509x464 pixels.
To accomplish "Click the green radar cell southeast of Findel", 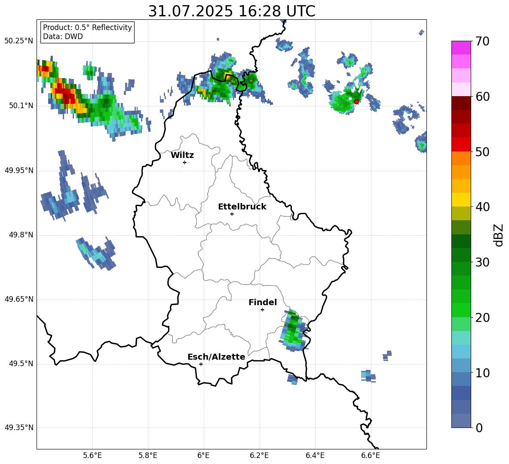I will (x=294, y=331).
